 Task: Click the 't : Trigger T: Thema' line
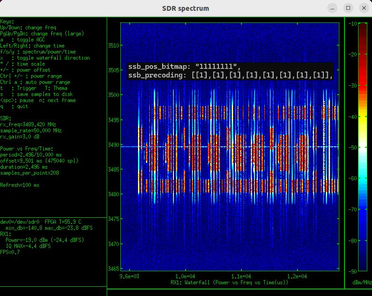(x=34, y=88)
